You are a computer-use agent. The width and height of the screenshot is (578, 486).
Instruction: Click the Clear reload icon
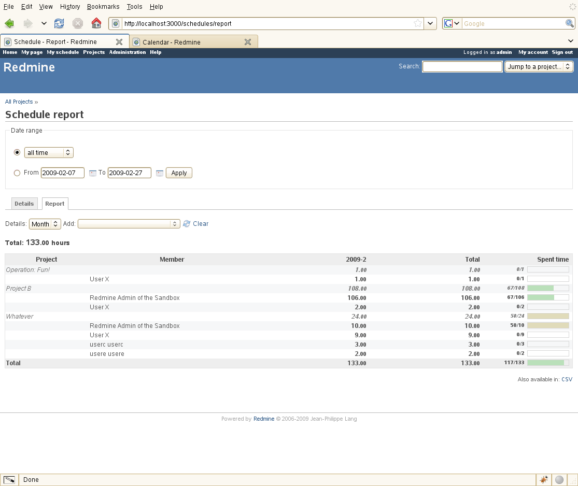187,224
